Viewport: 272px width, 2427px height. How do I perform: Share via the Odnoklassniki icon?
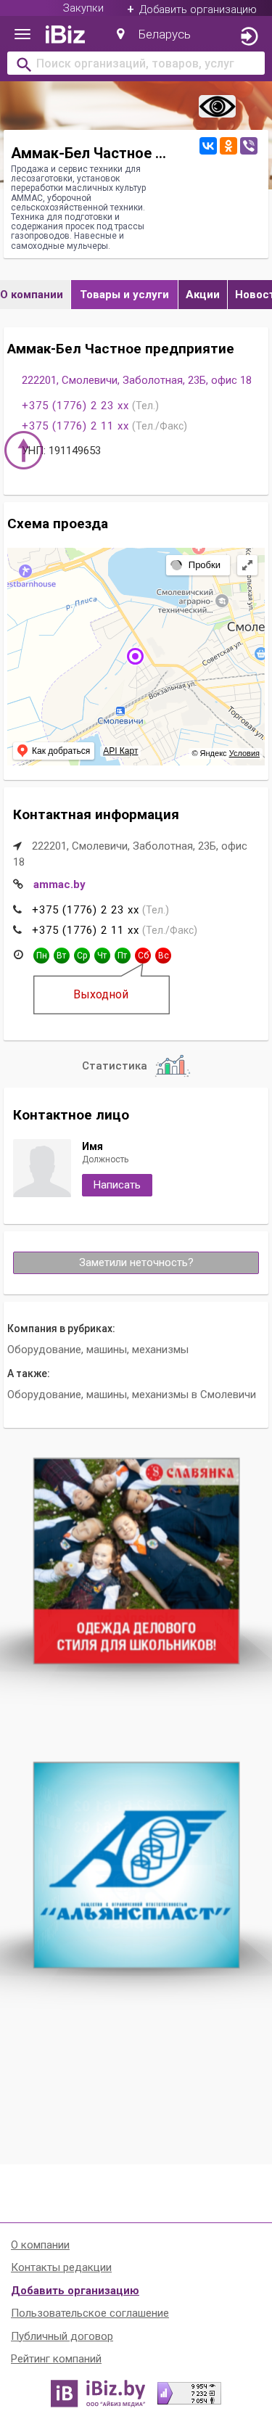click(228, 146)
